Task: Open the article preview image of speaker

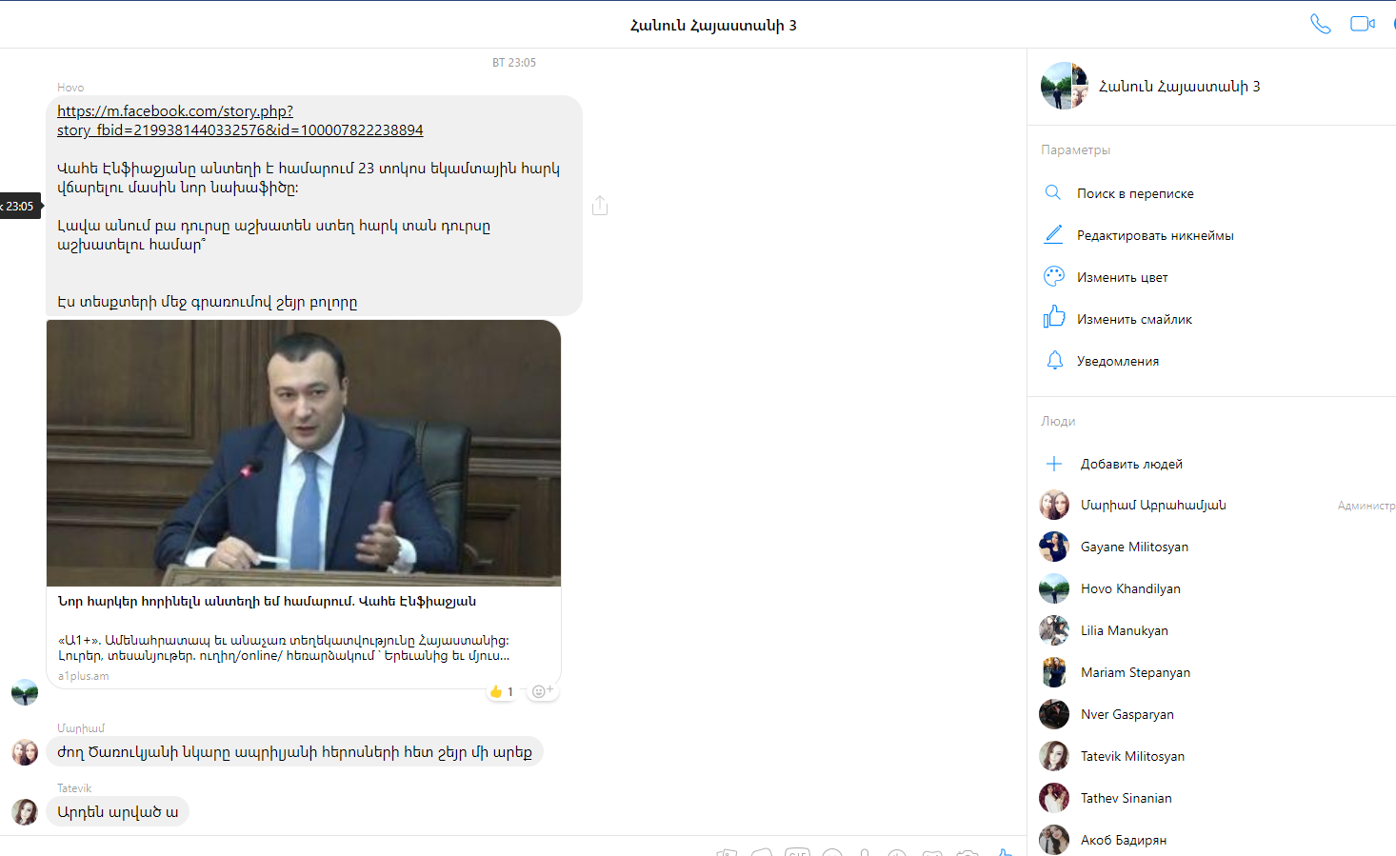Action: (x=304, y=453)
